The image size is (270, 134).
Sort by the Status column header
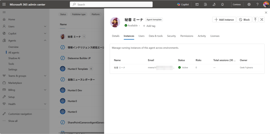[181, 60]
